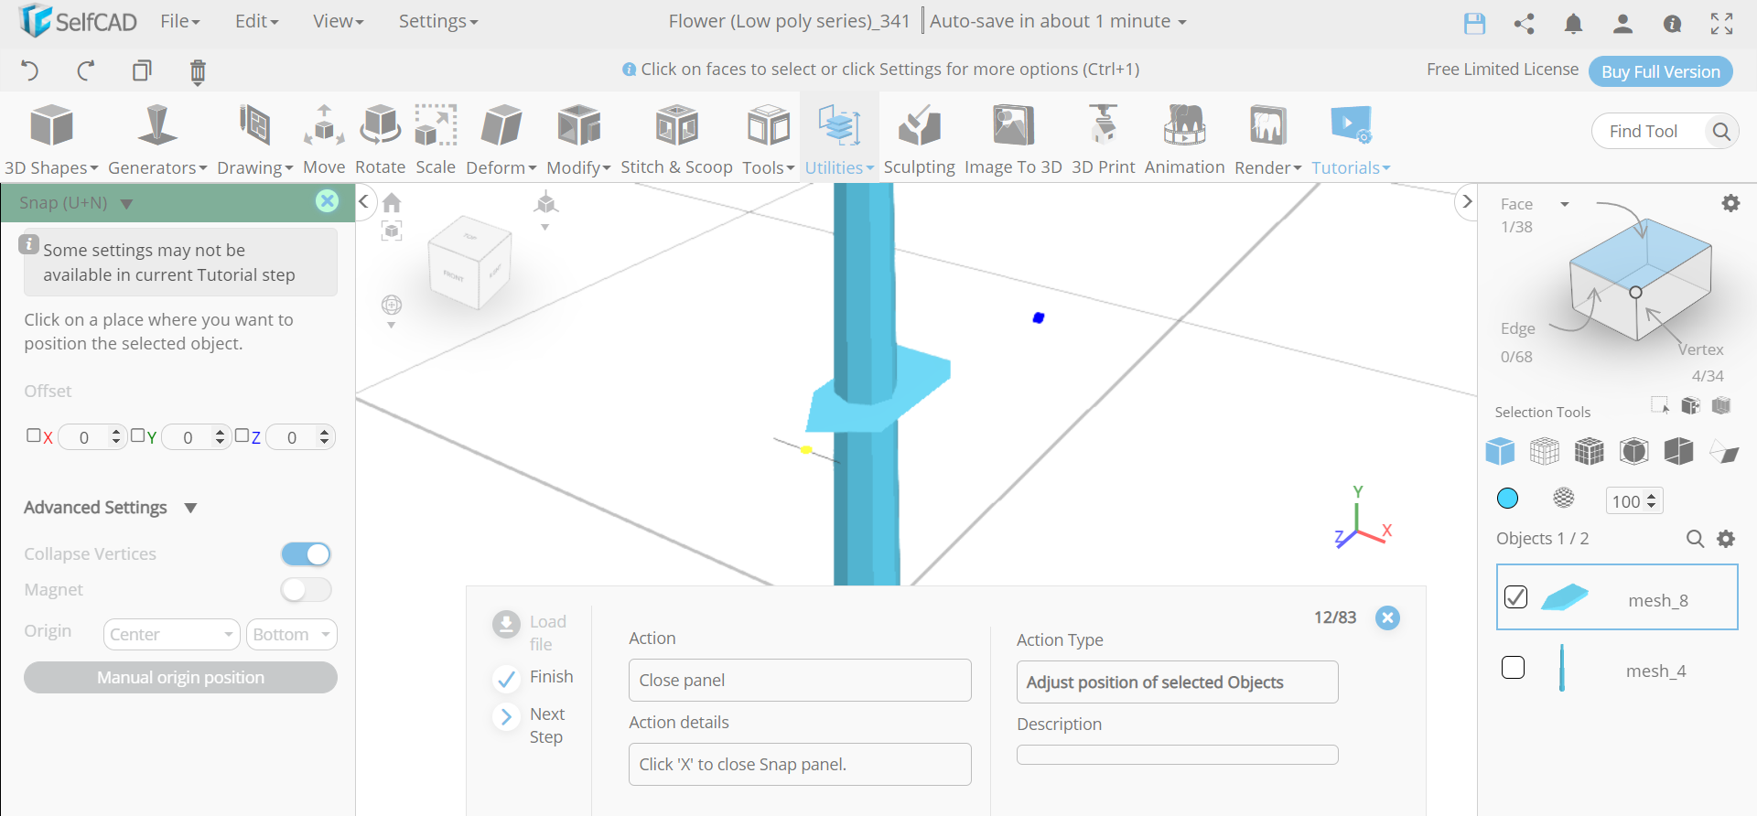The image size is (1757, 816).
Task: Click the Delete trash icon
Action: [x=198, y=71]
